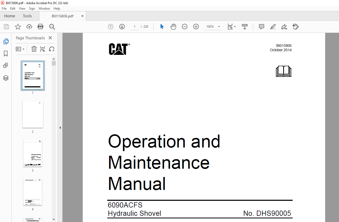Collapse the navigation pane with the arrow
Screen dimensions: 339x222
[60, 128]
